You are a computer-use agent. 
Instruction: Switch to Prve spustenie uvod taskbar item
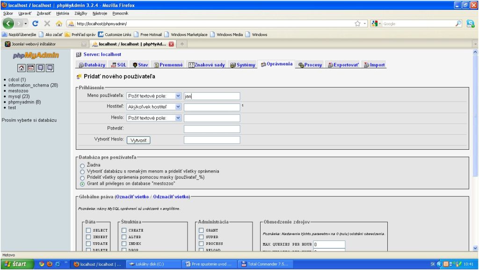click(x=209, y=264)
